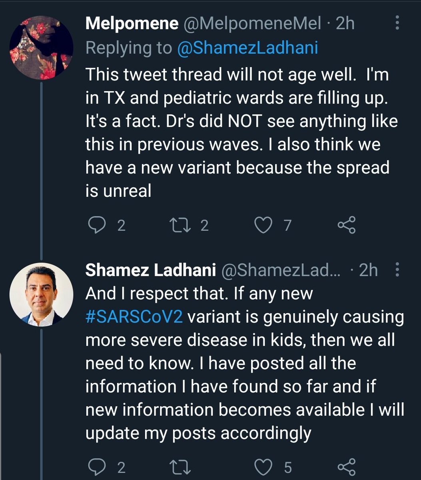Viewport: 421px width, 480px height.
Task: Reply to Melpomene's tweet
Action: click(x=96, y=226)
